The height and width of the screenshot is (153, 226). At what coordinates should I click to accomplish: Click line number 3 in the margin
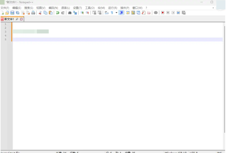[x=5, y=32]
